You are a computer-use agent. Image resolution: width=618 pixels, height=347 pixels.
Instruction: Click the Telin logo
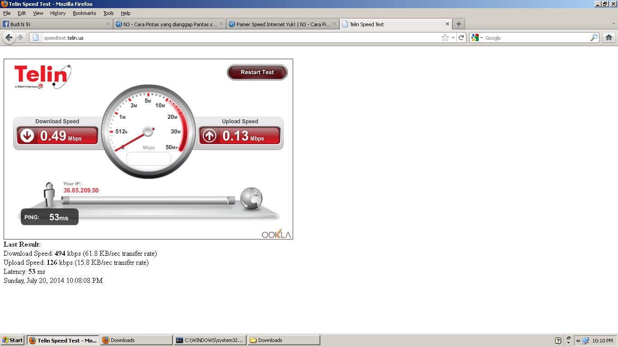43,76
